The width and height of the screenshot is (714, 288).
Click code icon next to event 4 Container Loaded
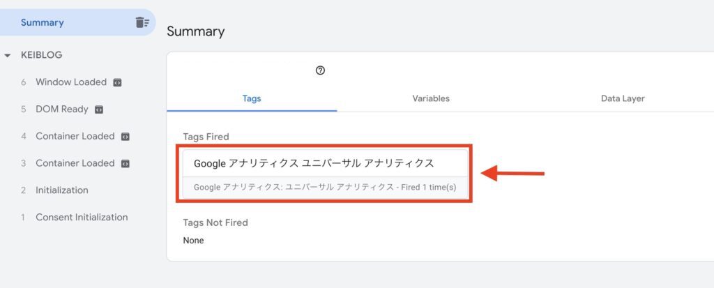126,137
